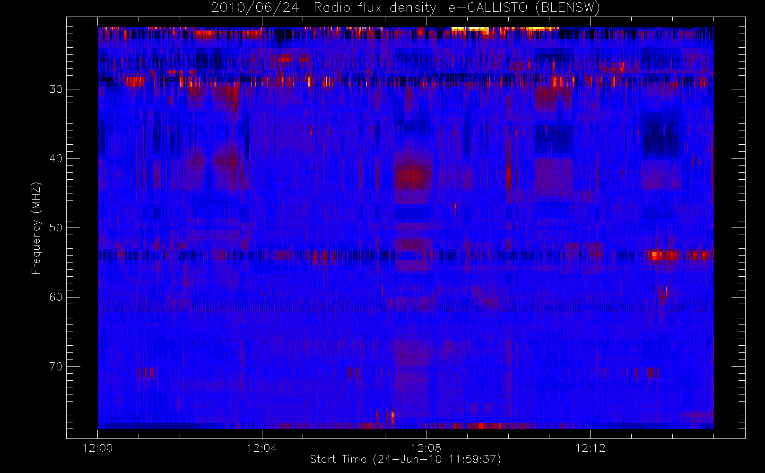765x473 pixels.
Task: Click the 70 frequency tick label
Action: coord(56,366)
